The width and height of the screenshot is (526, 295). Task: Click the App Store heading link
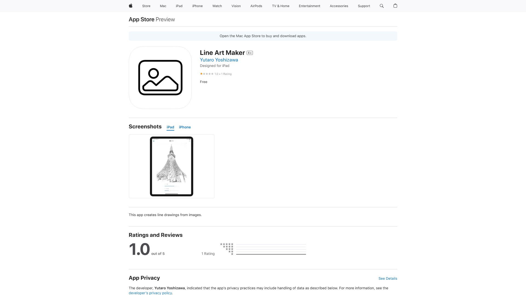pyautogui.click(x=141, y=19)
